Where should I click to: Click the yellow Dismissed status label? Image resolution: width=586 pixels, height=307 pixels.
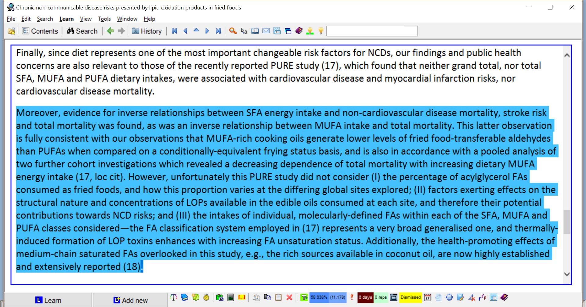click(411, 297)
